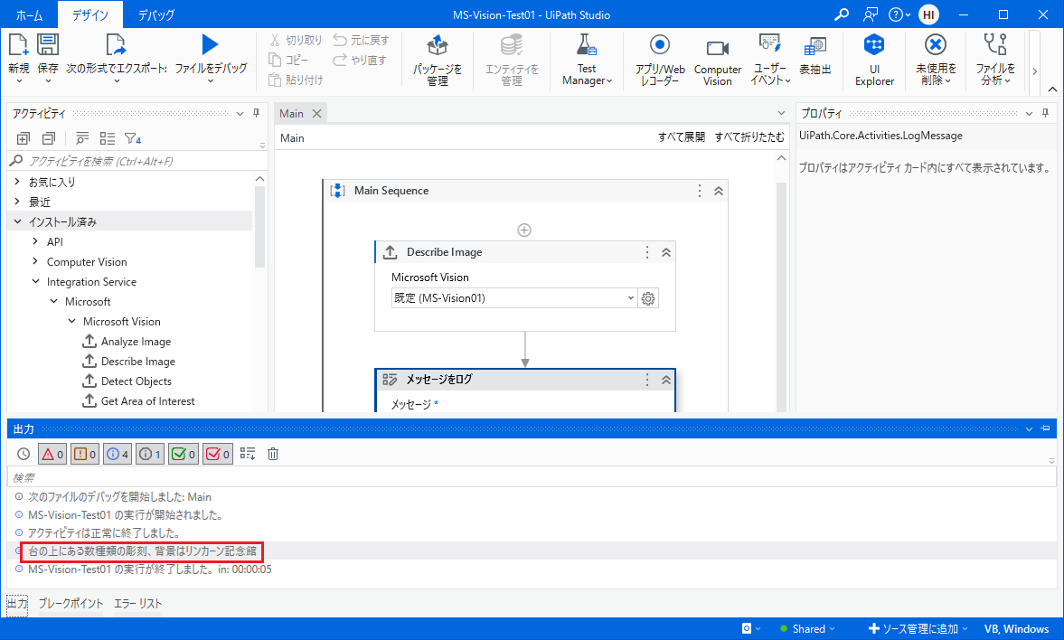Toggle red failed-check filter in Output
Viewport: 1064px width, 640px height.
coord(218,454)
